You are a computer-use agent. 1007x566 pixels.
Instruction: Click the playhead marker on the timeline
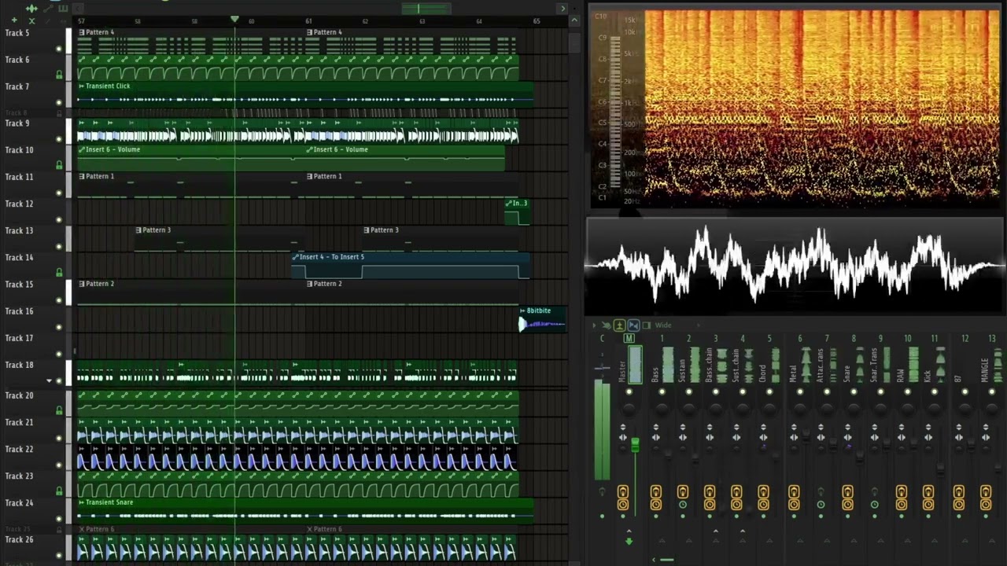(x=234, y=19)
